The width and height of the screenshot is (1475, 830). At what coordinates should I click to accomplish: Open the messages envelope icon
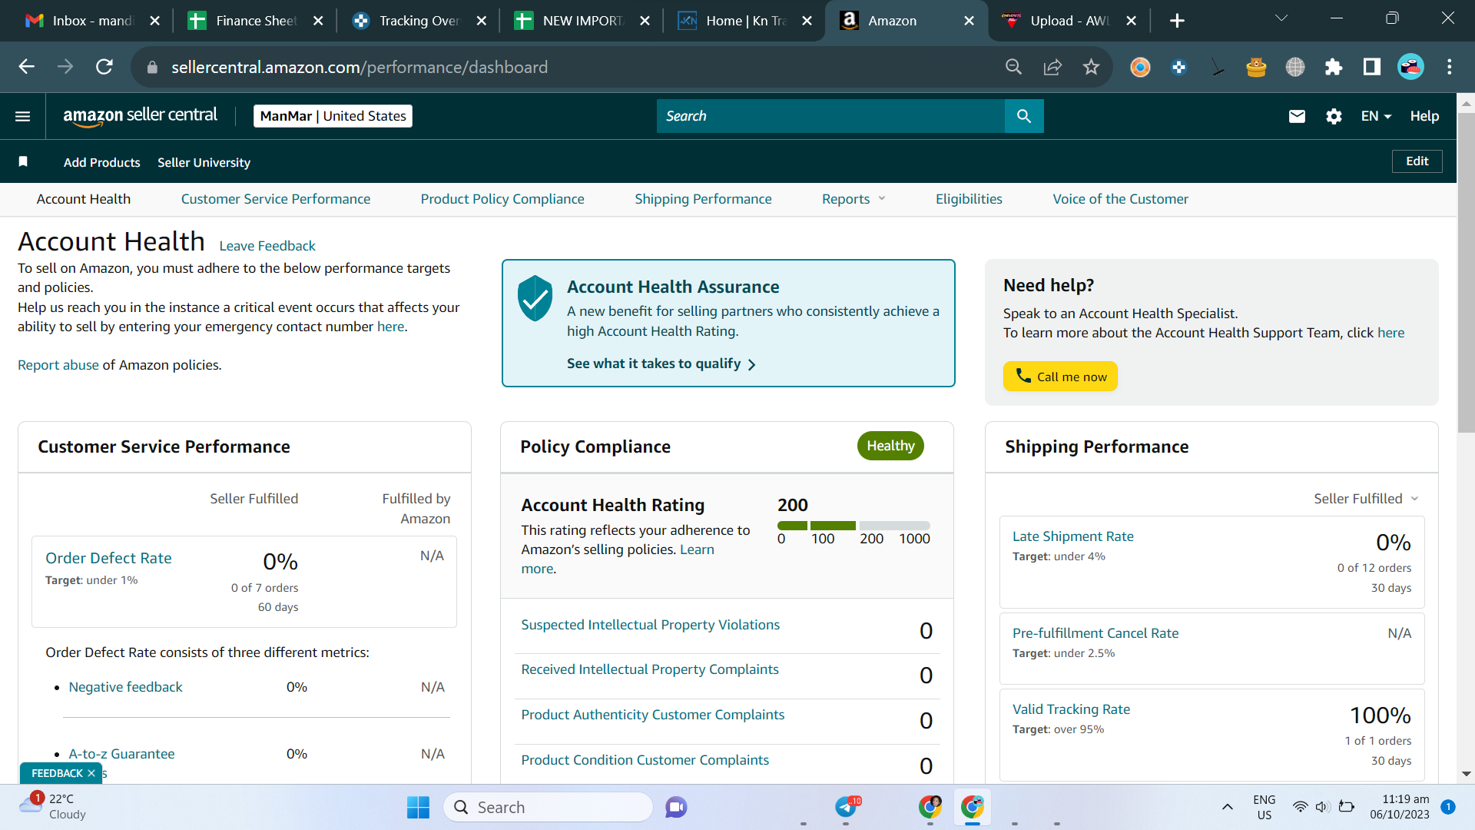pyautogui.click(x=1297, y=116)
